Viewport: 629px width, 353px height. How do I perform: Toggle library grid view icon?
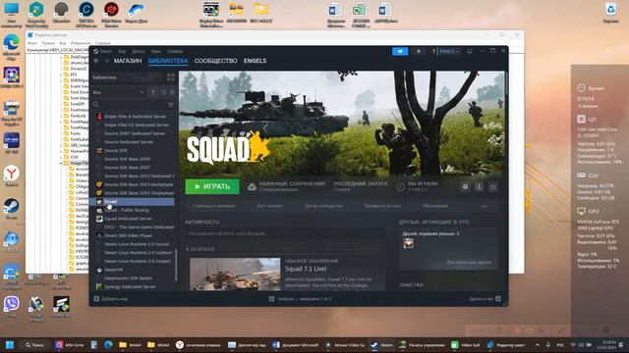click(x=171, y=77)
